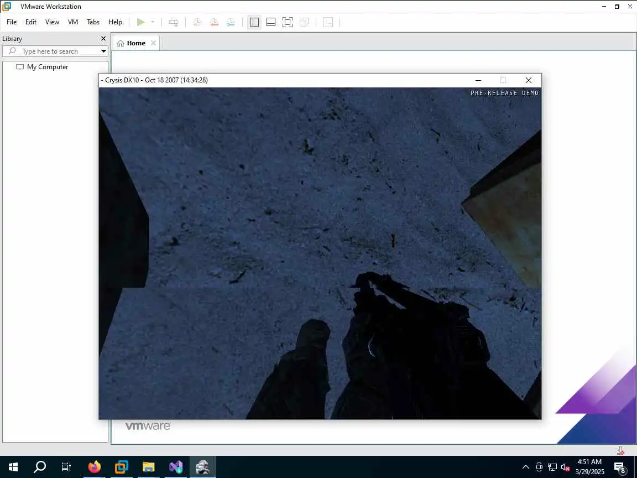Open the VM menu
Image resolution: width=637 pixels, height=478 pixels.
(x=73, y=22)
